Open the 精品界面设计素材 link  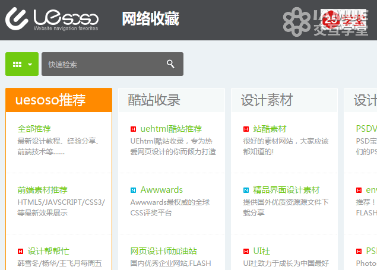coord(286,190)
